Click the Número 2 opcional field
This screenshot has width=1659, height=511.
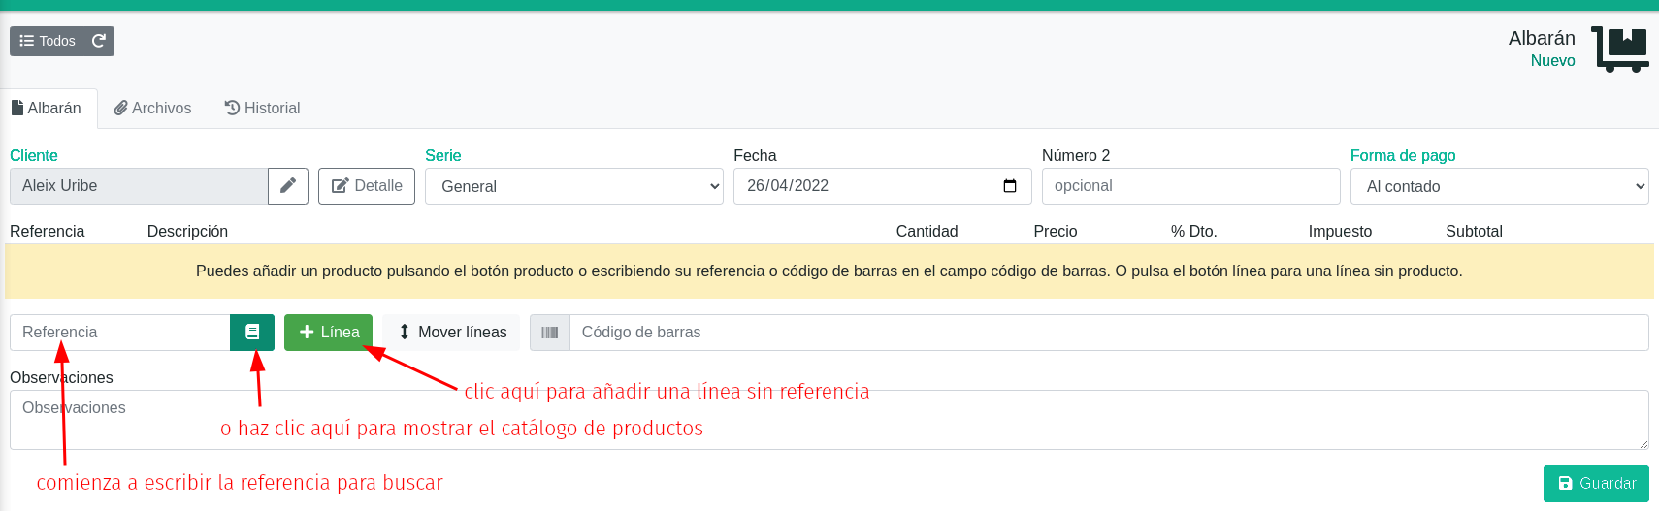coord(1191,186)
